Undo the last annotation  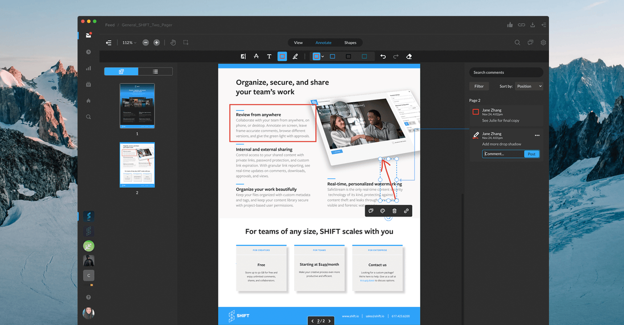pos(383,56)
